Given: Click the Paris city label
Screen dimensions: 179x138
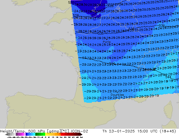Looking at the screenshot, I should click(107, 42).
